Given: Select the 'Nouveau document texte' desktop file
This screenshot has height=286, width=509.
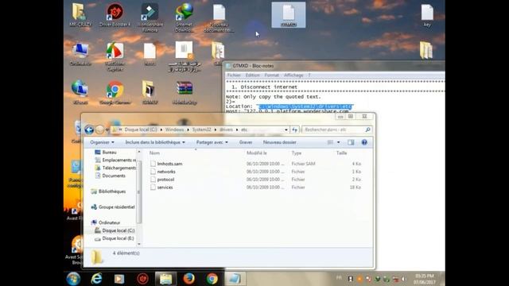Looking at the screenshot, I should tap(220, 17).
